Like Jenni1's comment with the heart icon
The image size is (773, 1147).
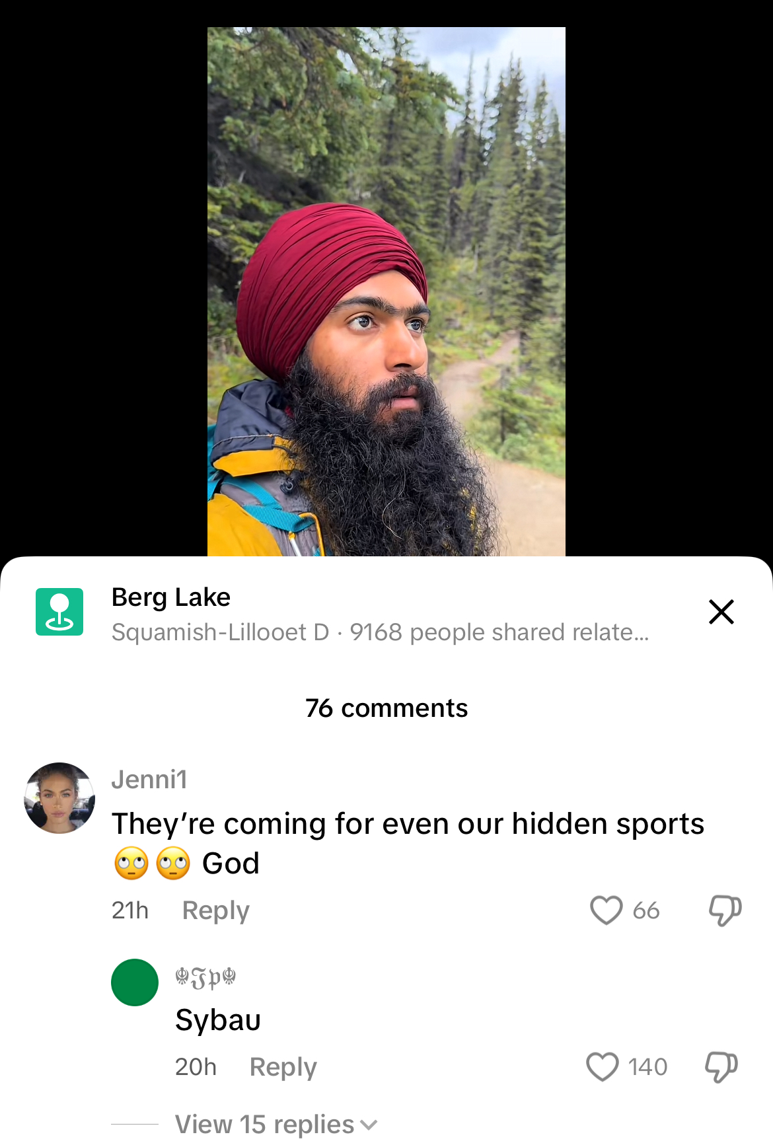pyautogui.click(x=606, y=910)
